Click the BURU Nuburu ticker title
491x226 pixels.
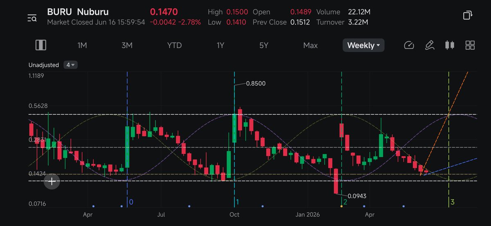click(x=78, y=12)
